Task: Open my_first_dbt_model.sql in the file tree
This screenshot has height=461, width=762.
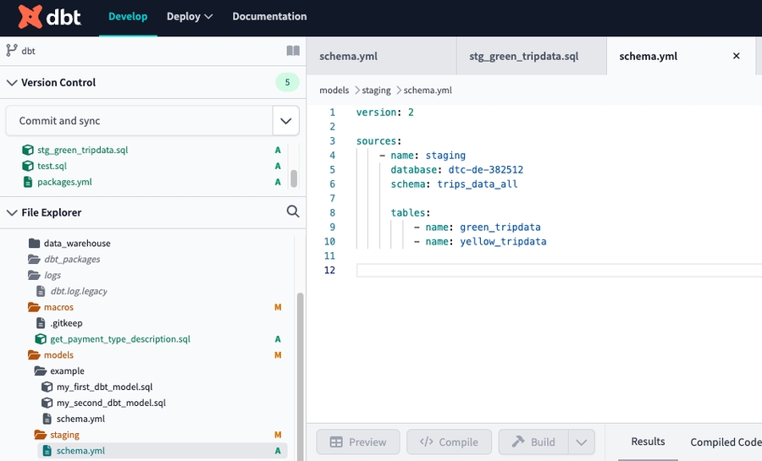Action: click(x=104, y=387)
